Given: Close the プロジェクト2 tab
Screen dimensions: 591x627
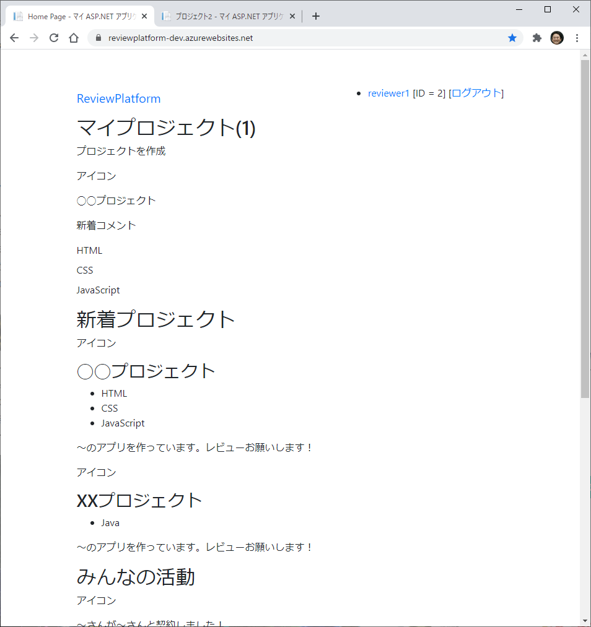Looking at the screenshot, I should pos(292,16).
